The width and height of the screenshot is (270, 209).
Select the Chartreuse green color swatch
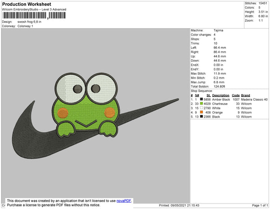pyautogui.click(x=201, y=104)
